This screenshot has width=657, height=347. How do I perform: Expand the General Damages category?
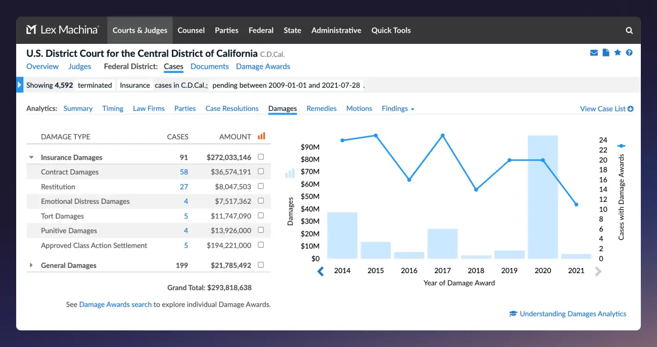[31, 265]
